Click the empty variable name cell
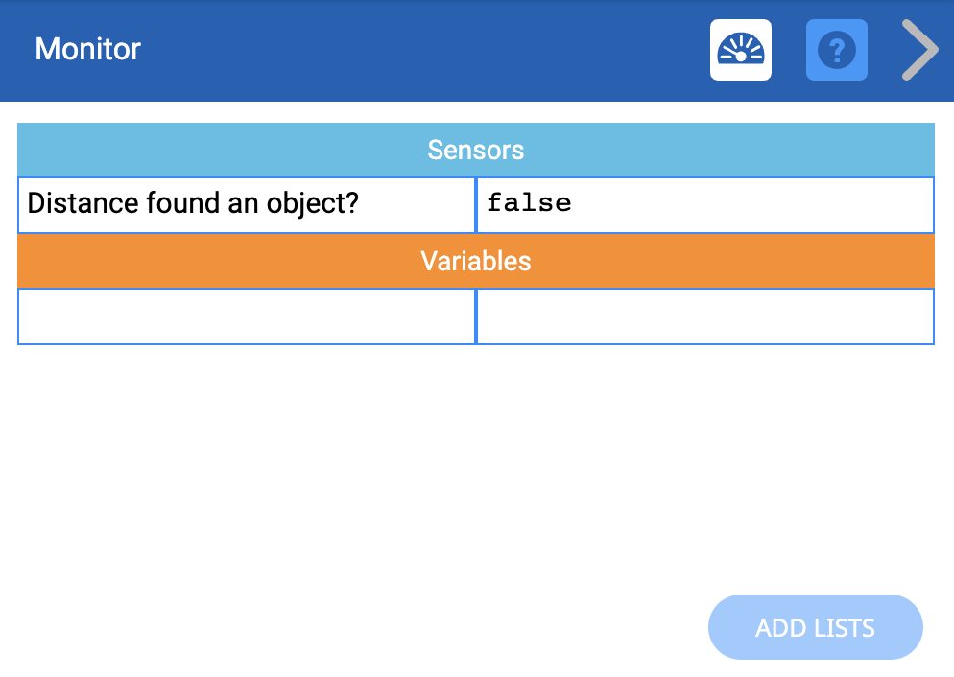This screenshot has width=954, height=677. [246, 316]
